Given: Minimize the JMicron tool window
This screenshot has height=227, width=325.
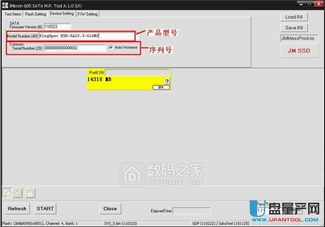Looking at the screenshot, I should pyautogui.click(x=301, y=4).
